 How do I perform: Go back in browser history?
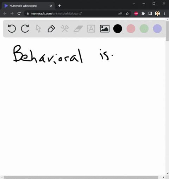(5, 13)
